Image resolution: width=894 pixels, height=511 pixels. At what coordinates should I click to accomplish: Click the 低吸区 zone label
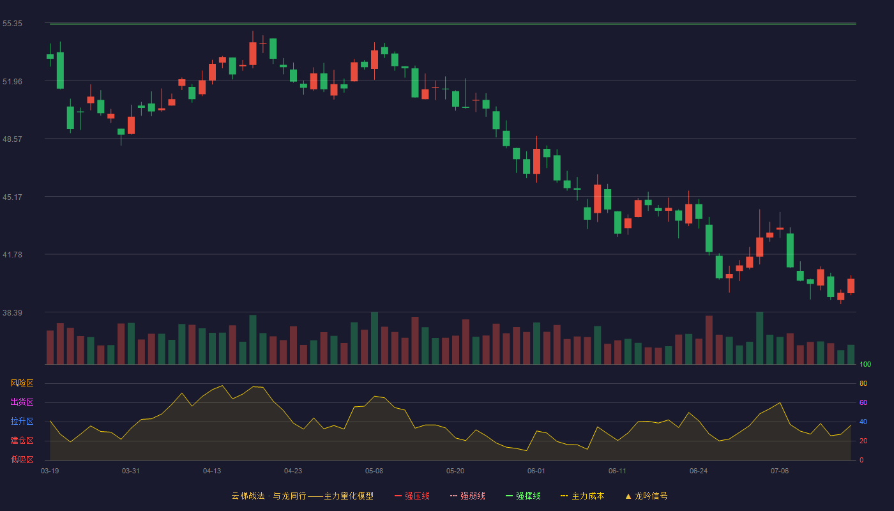click(22, 460)
